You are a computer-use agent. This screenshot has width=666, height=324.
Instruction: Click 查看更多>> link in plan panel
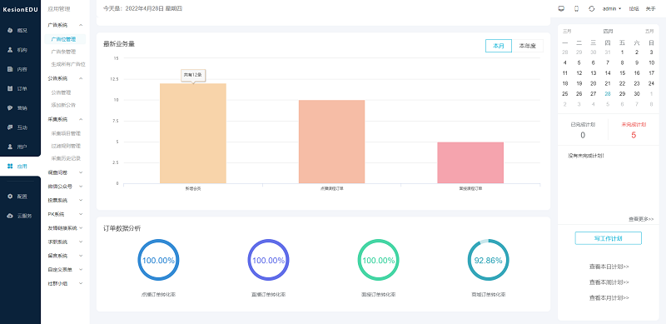[641, 219]
